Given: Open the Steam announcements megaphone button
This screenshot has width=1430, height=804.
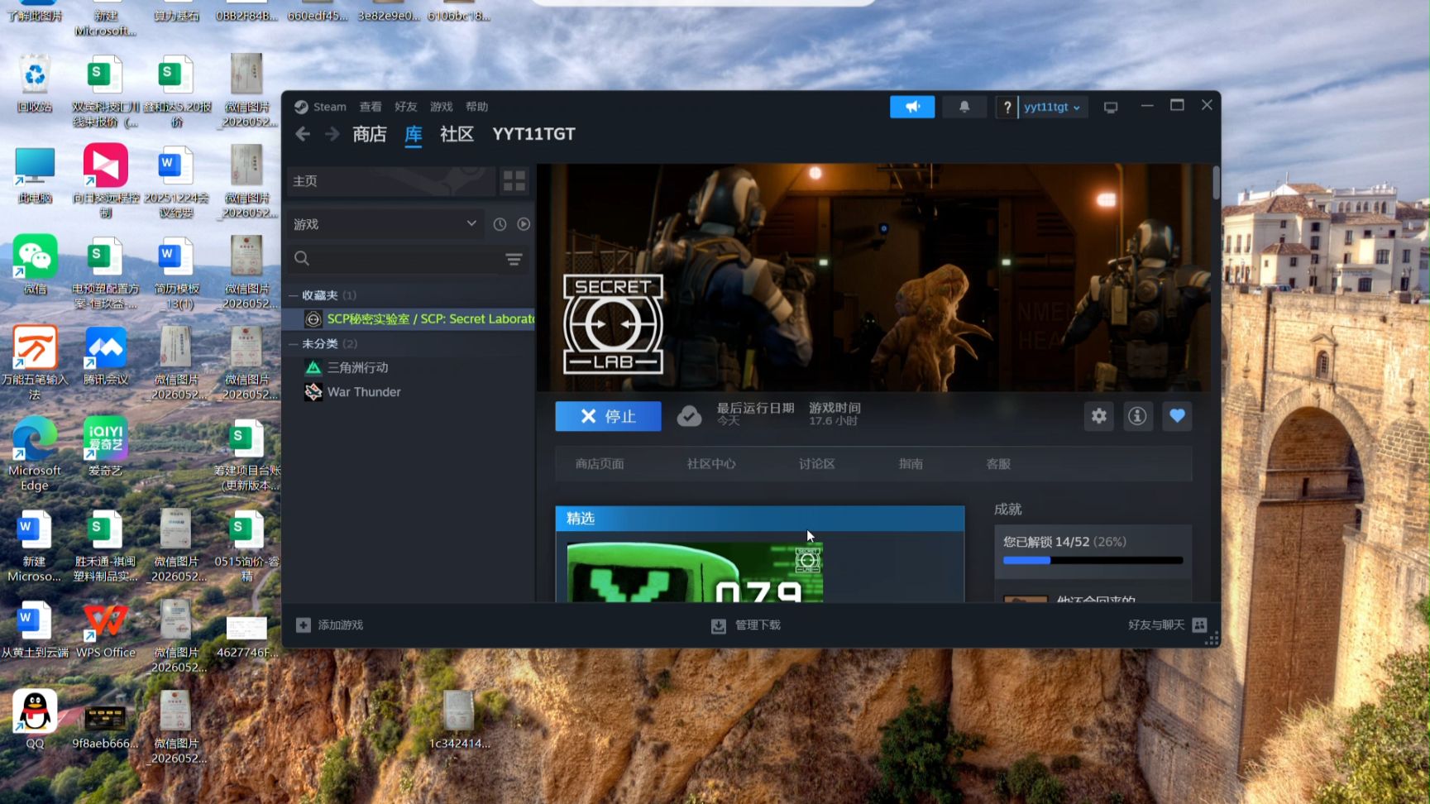Looking at the screenshot, I should click(x=912, y=107).
